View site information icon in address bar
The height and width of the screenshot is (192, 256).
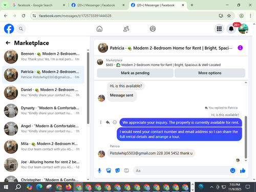34,16
